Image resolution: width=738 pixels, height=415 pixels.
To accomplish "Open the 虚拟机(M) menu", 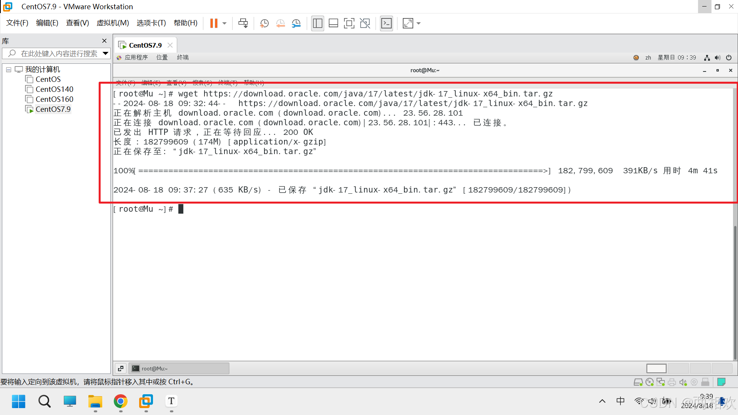I will coord(113,23).
